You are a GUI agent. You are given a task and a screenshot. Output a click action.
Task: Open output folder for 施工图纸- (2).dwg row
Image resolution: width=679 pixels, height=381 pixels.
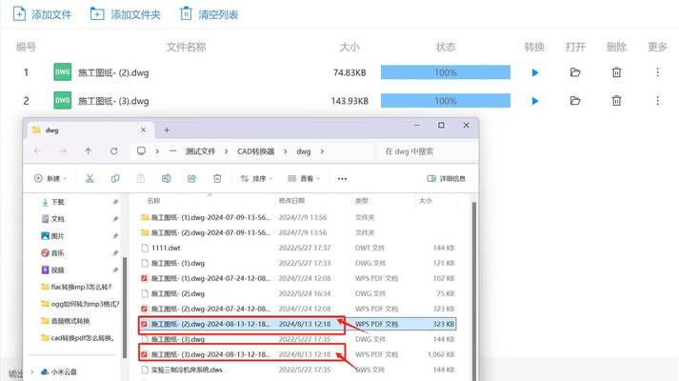pos(575,72)
